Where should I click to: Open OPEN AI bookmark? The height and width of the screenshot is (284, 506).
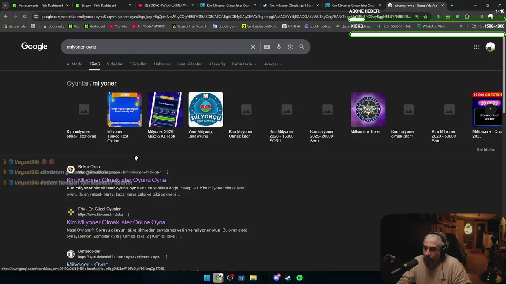pos(291,26)
